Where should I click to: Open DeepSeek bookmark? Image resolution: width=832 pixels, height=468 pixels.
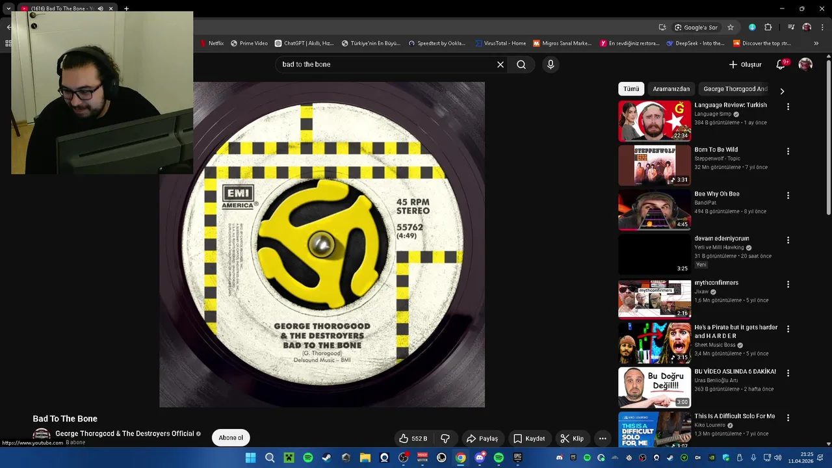(695, 44)
